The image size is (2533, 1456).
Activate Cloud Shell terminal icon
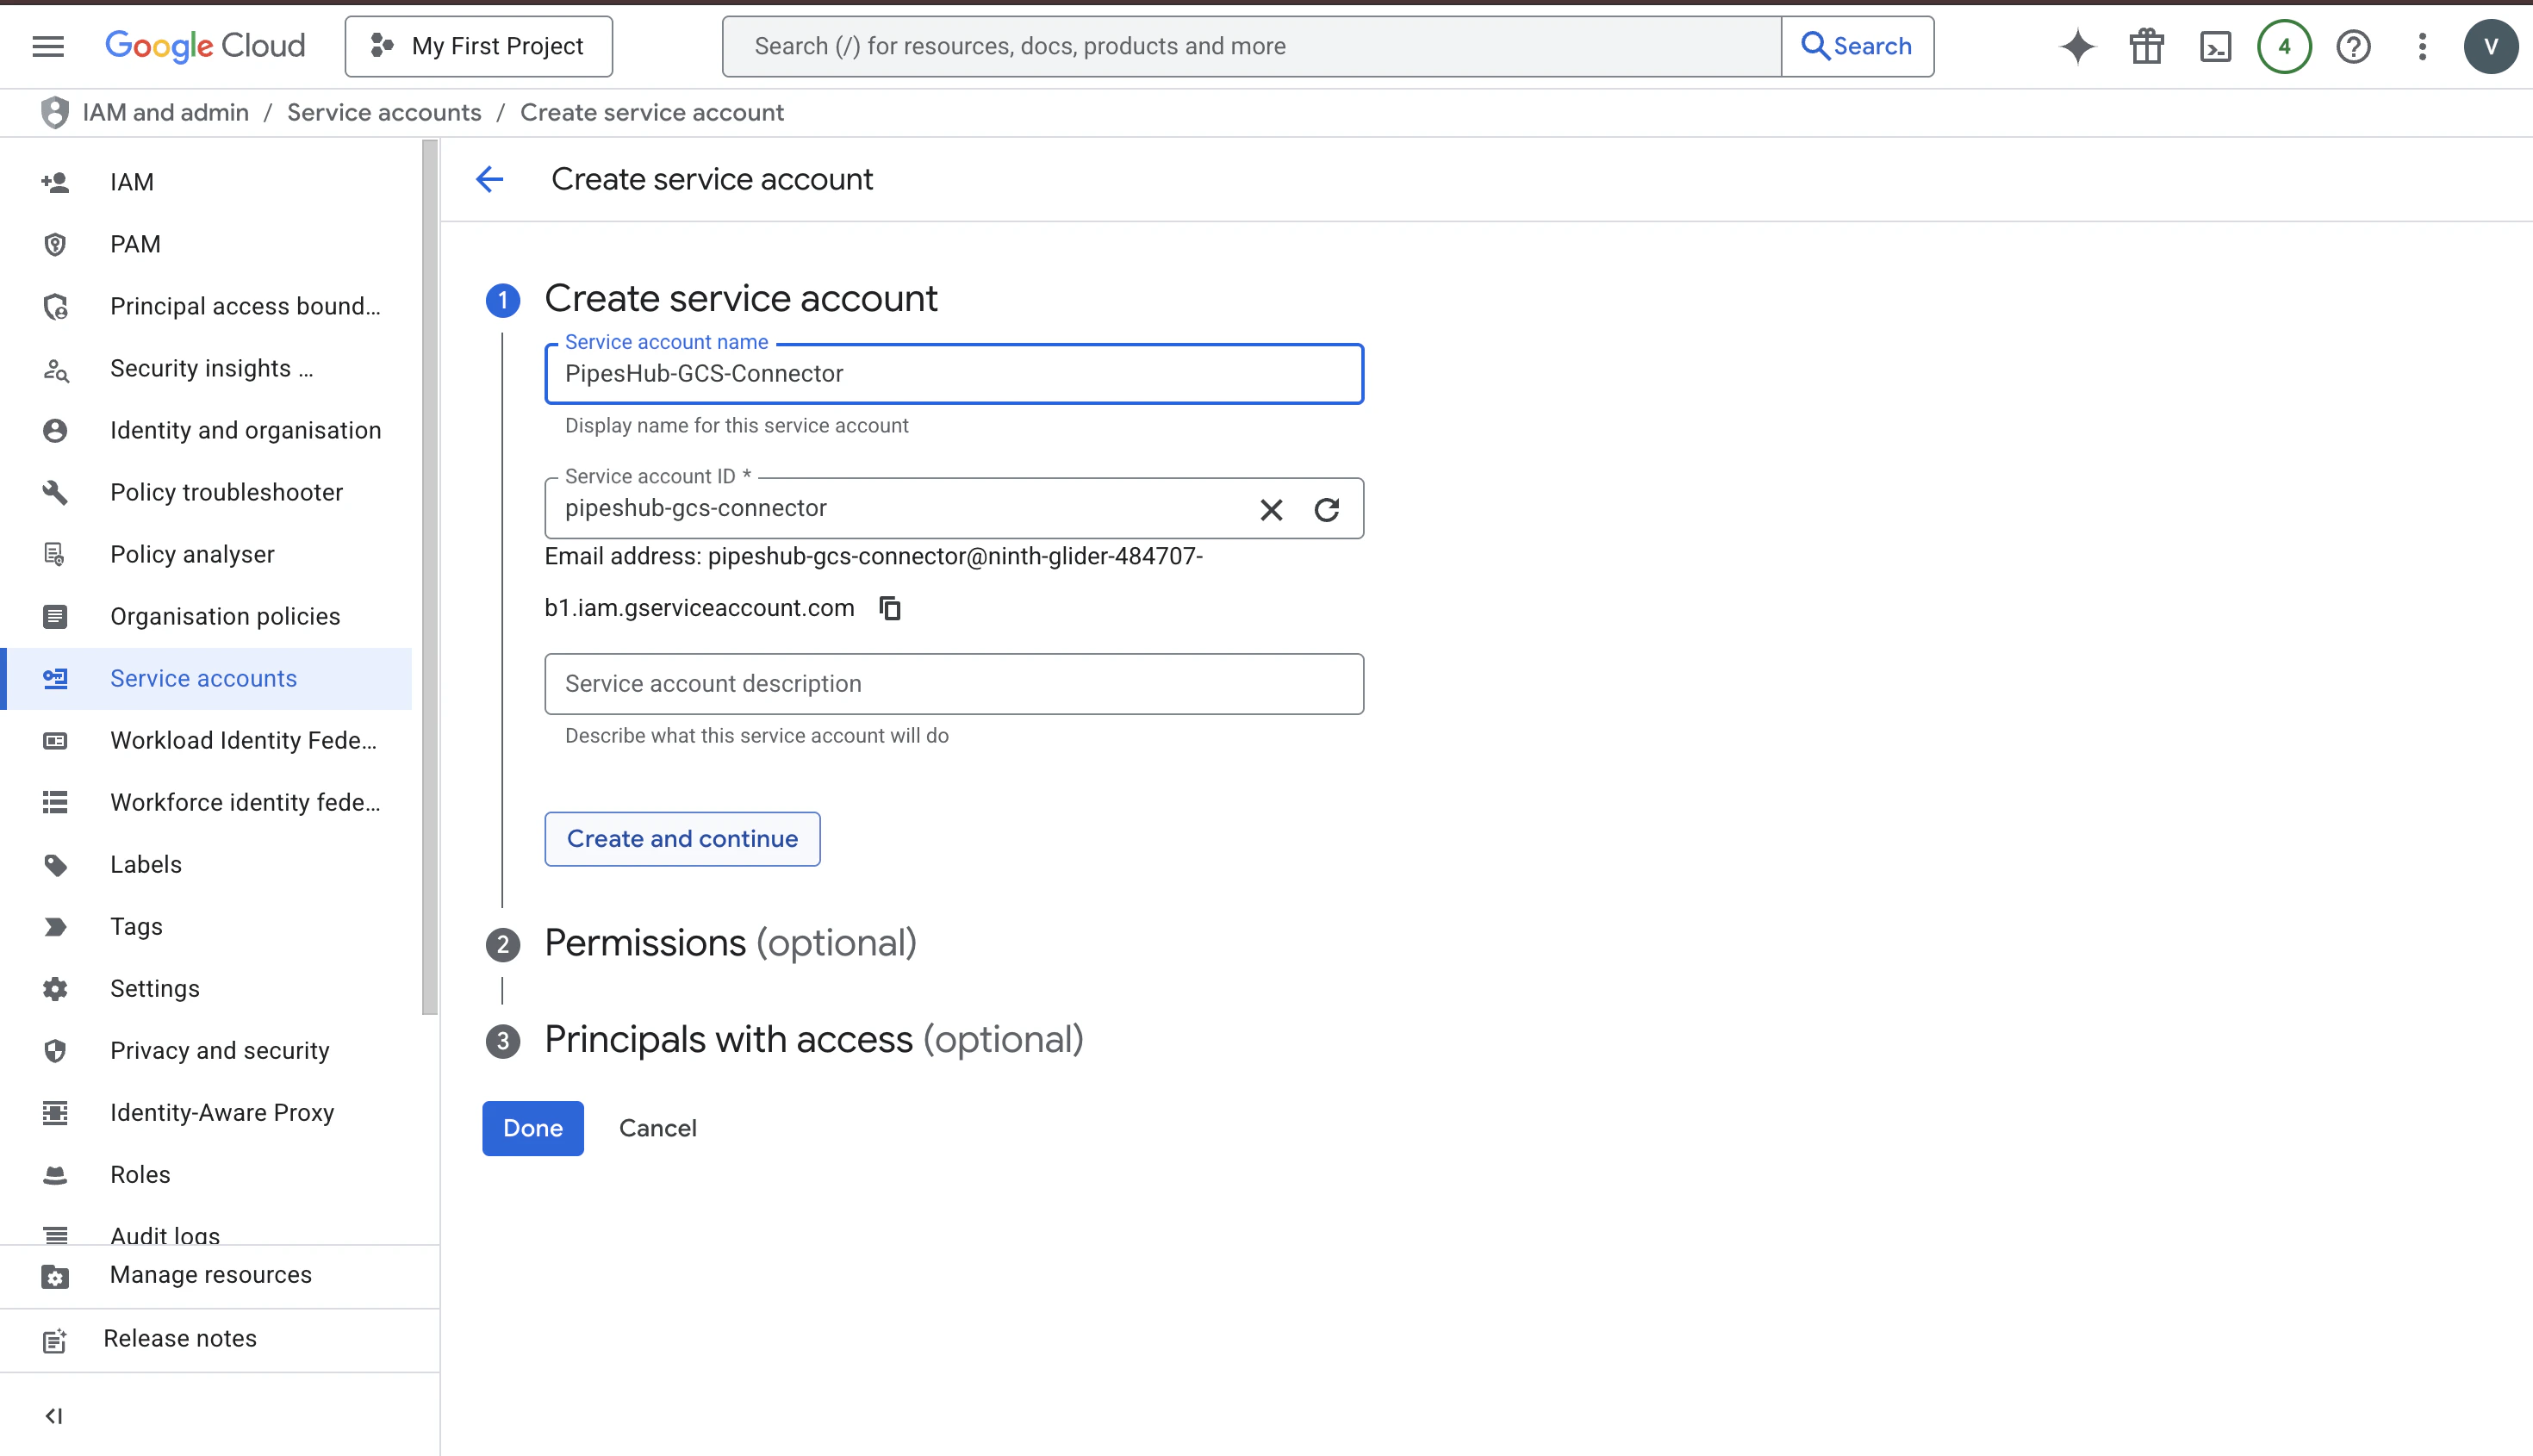click(2215, 46)
